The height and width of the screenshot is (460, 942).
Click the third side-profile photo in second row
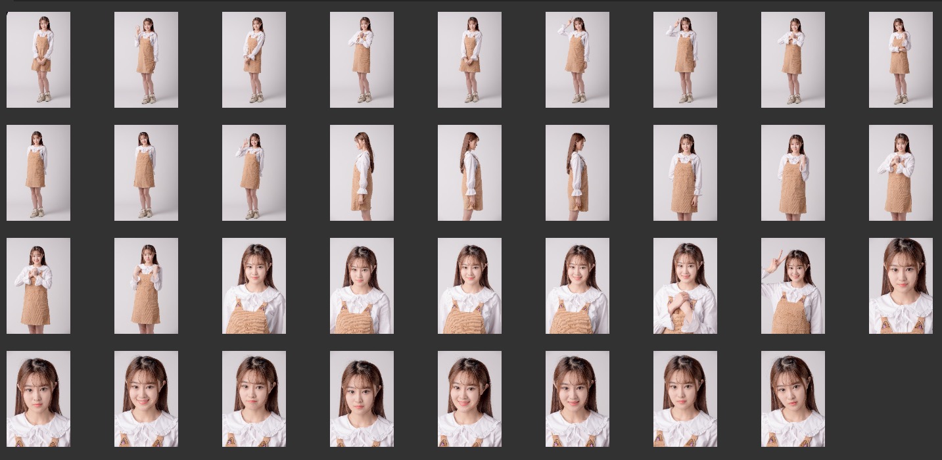click(x=577, y=173)
